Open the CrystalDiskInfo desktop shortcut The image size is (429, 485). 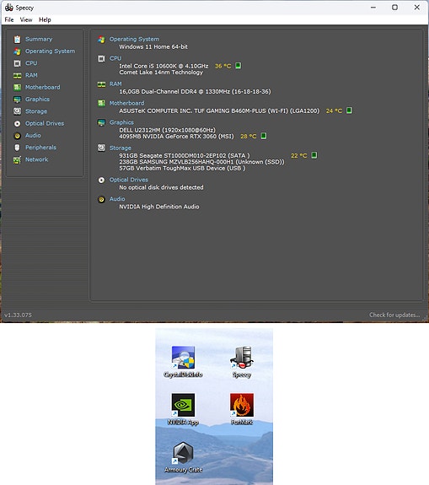[183, 361]
